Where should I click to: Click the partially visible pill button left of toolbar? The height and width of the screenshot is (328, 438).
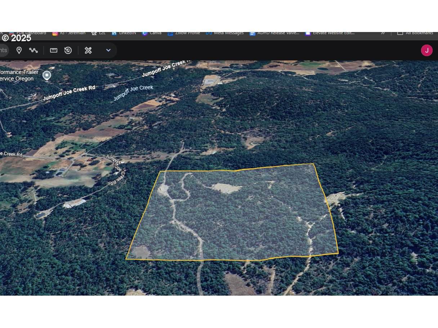point(3,50)
